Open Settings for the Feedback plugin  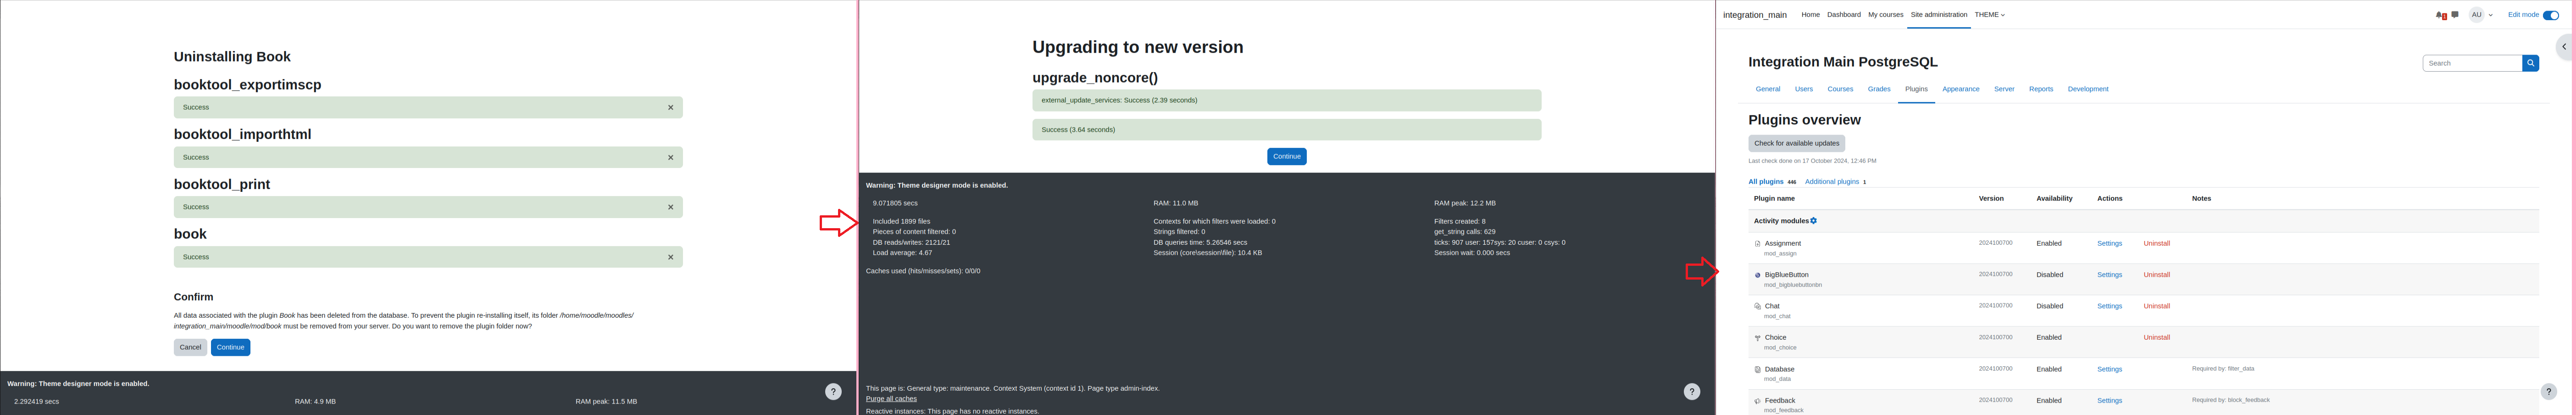[2109, 401]
